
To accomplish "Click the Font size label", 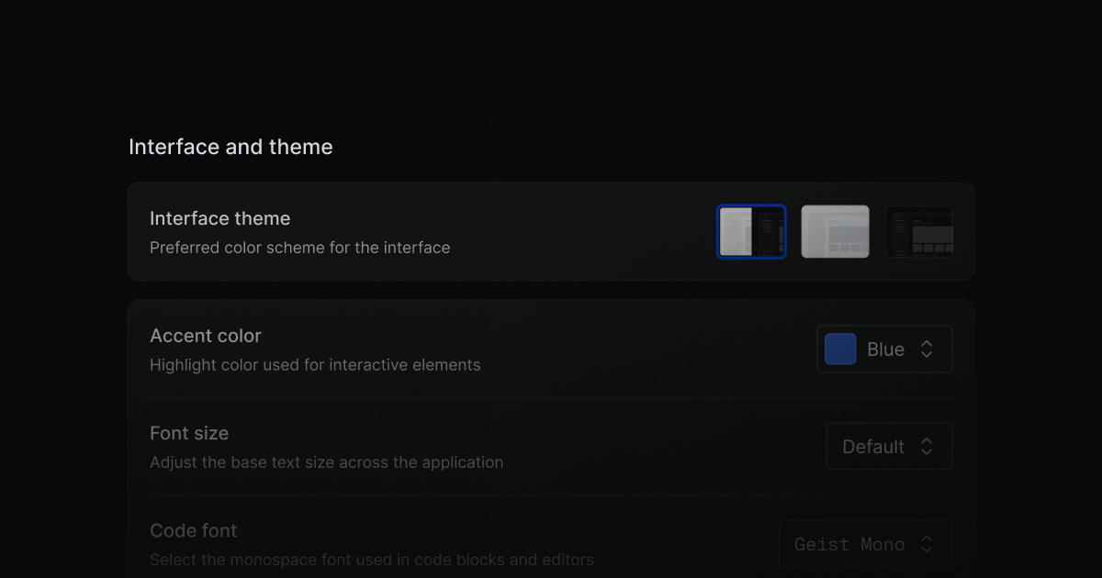I will point(189,433).
